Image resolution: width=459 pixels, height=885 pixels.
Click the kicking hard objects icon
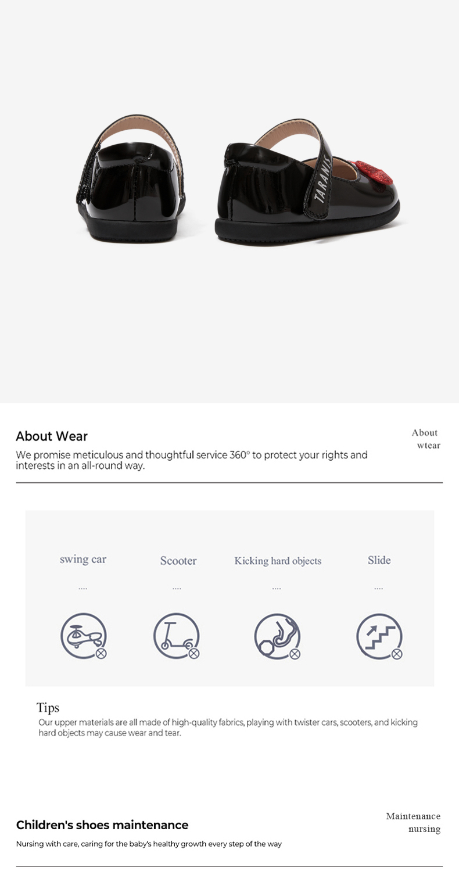click(x=278, y=636)
